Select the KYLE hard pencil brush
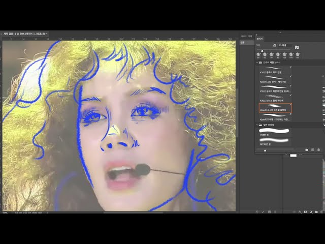 [x=275, y=70]
